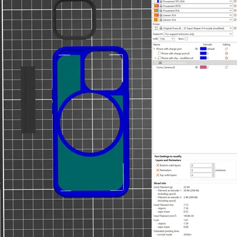Click the Editing column header
The height and width of the screenshot is (237, 237).
[226, 44]
